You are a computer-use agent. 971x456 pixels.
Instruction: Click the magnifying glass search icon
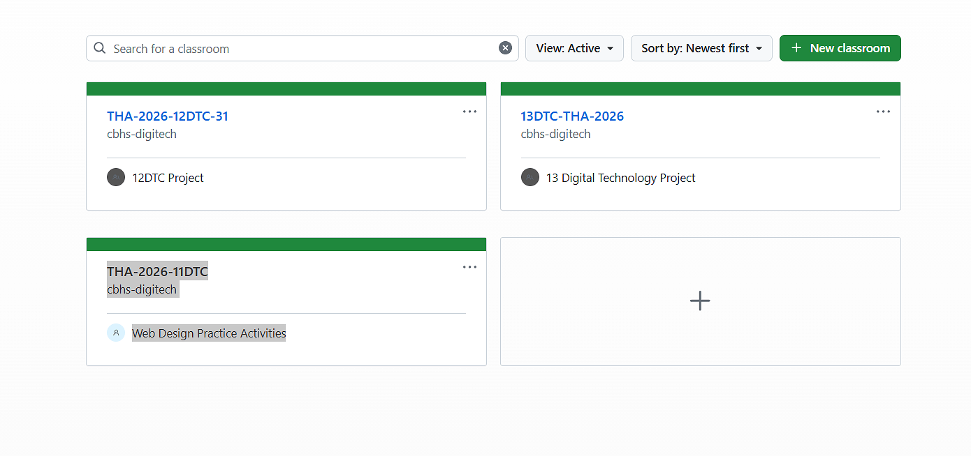click(x=99, y=47)
